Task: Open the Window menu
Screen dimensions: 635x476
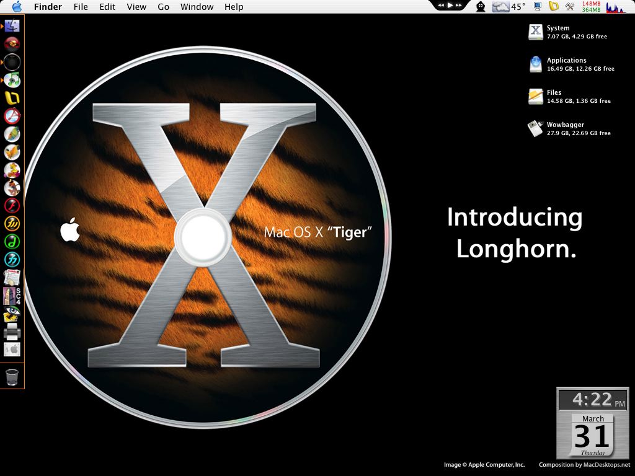Action: pos(197,7)
